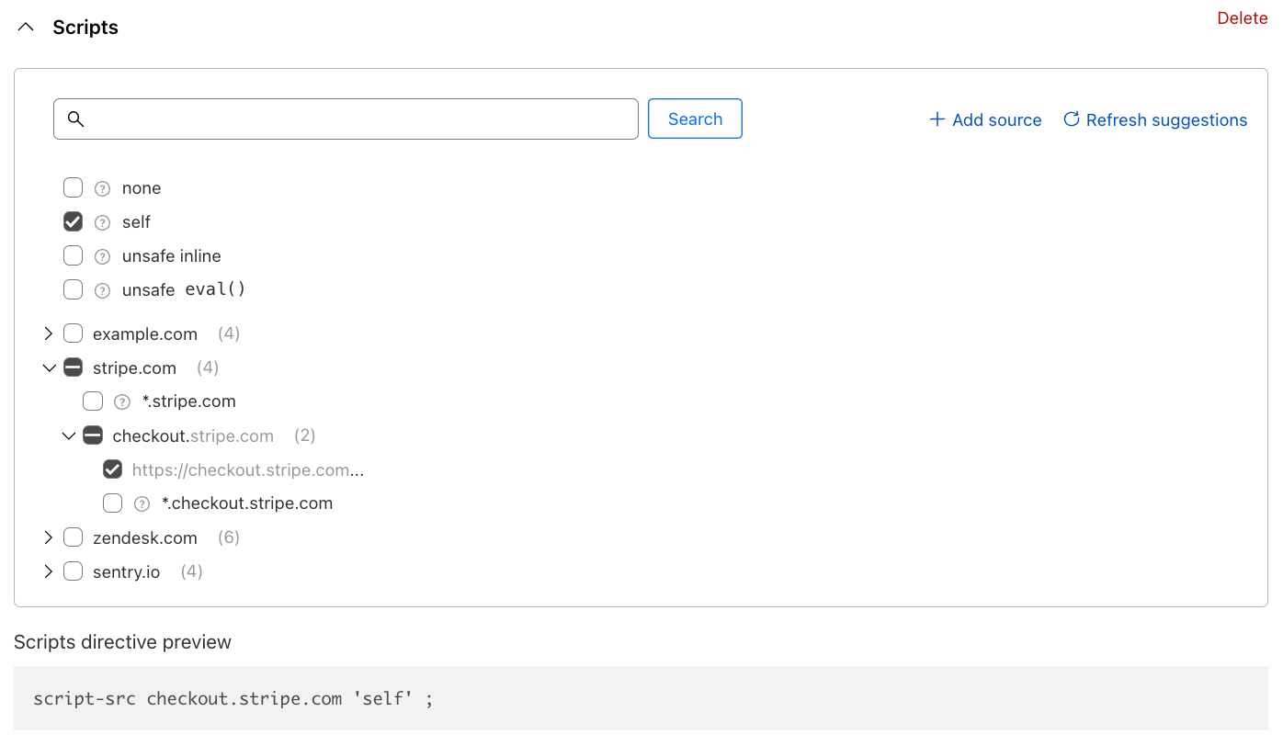The image size is (1283, 746).
Task: Click the script-src directive preview text
Action: coord(233,699)
